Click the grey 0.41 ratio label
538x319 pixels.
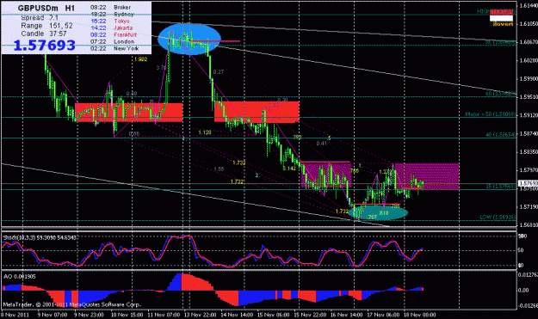[x=321, y=144]
